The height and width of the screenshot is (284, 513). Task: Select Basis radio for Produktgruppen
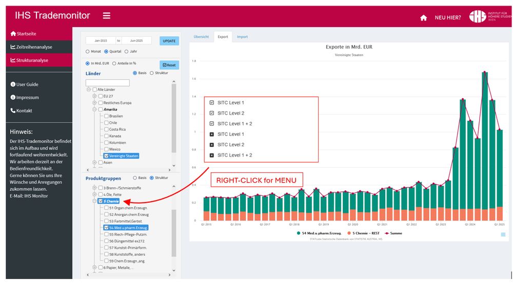coord(135,178)
